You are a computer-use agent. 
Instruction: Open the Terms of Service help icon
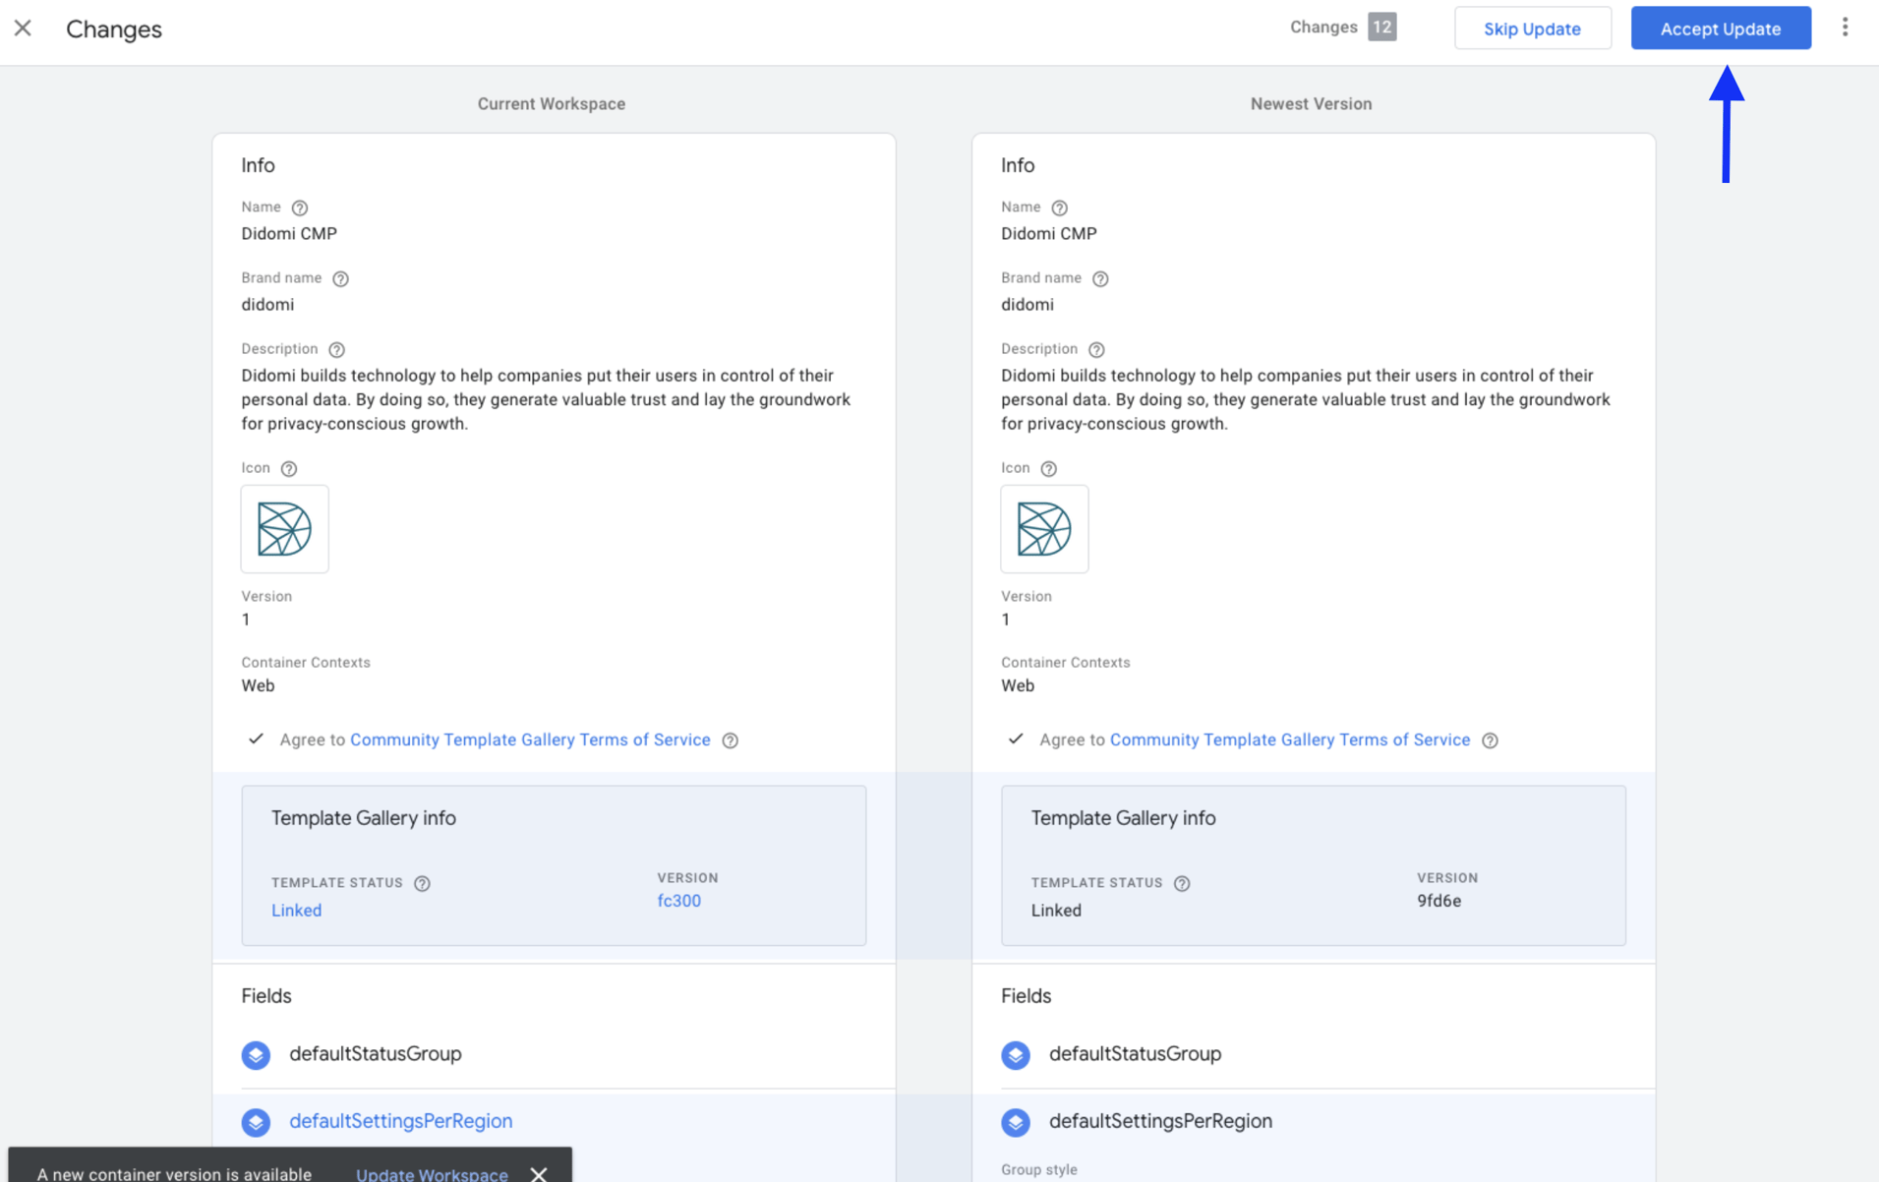731,740
